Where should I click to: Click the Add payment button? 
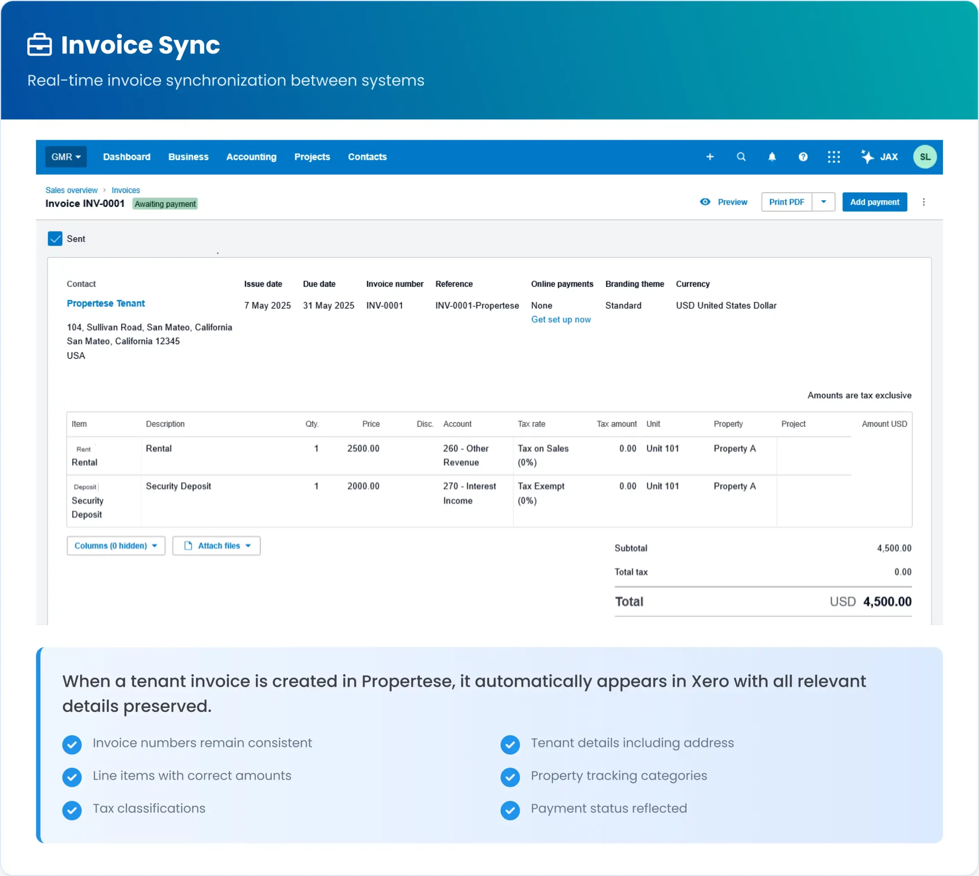pos(875,202)
